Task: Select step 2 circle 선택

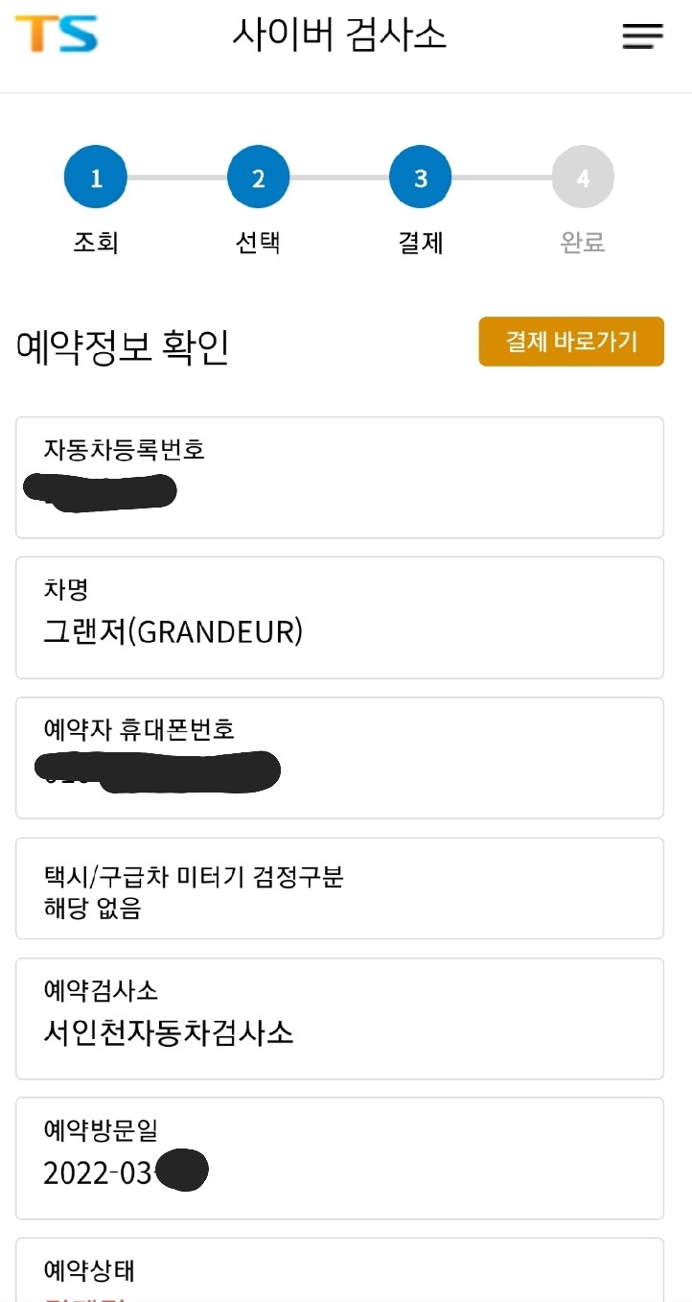Action: coord(258,178)
